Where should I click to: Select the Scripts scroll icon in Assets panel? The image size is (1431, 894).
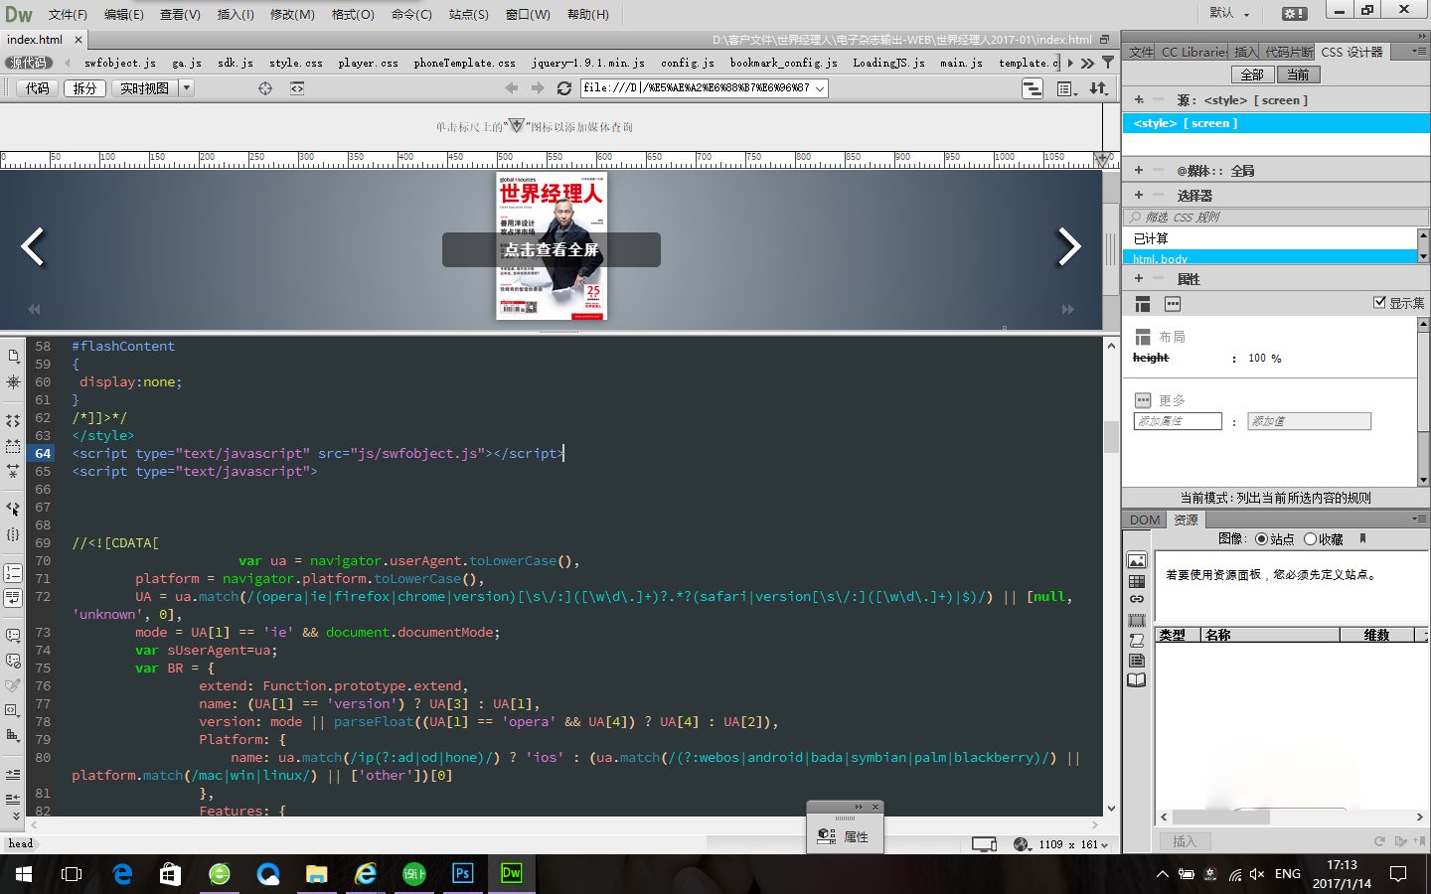point(1137,641)
